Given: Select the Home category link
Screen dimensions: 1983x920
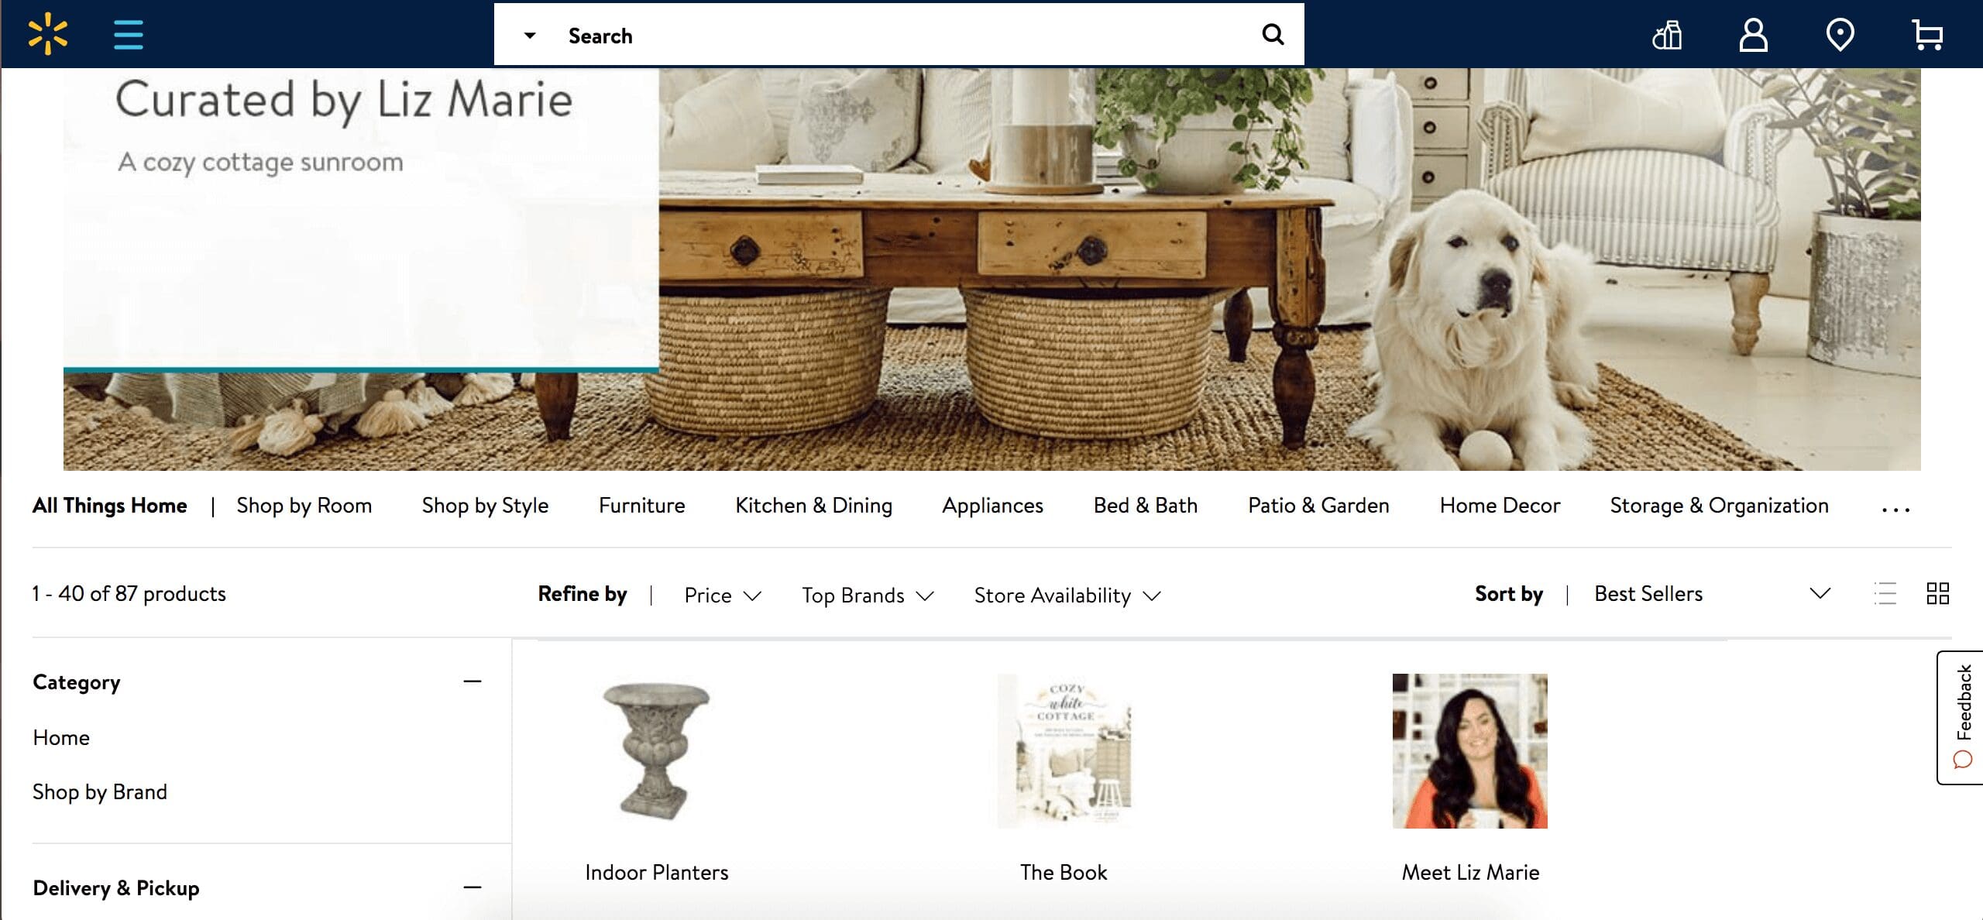Looking at the screenshot, I should coord(61,737).
